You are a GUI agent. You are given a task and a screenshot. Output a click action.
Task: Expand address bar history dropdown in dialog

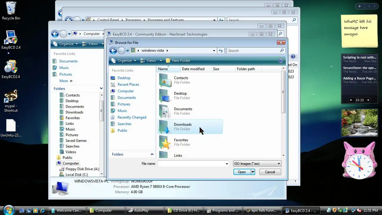214,50
